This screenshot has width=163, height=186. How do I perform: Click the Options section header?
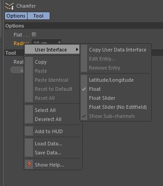pyautogui.click(x=84, y=26)
